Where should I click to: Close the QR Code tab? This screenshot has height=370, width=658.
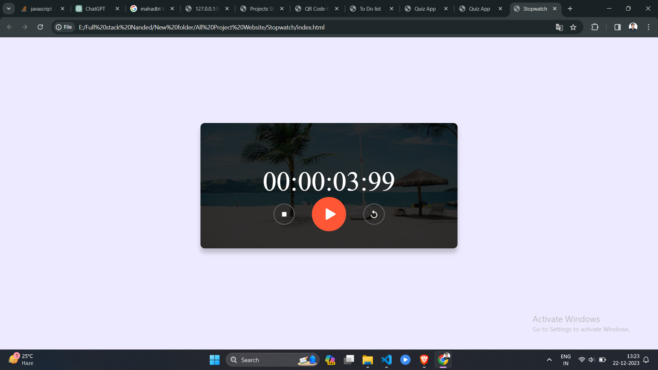coord(337,9)
